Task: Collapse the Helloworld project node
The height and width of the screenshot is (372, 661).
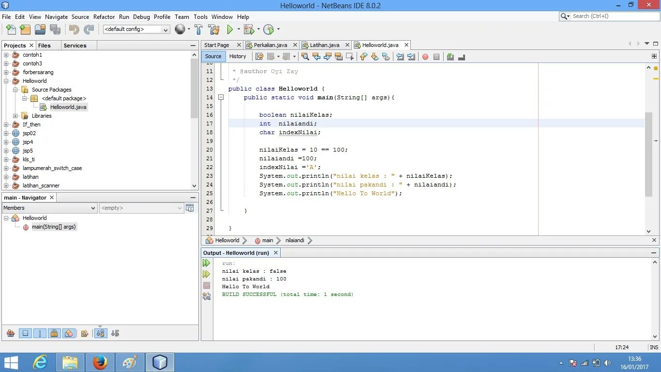Action: [x=6, y=81]
